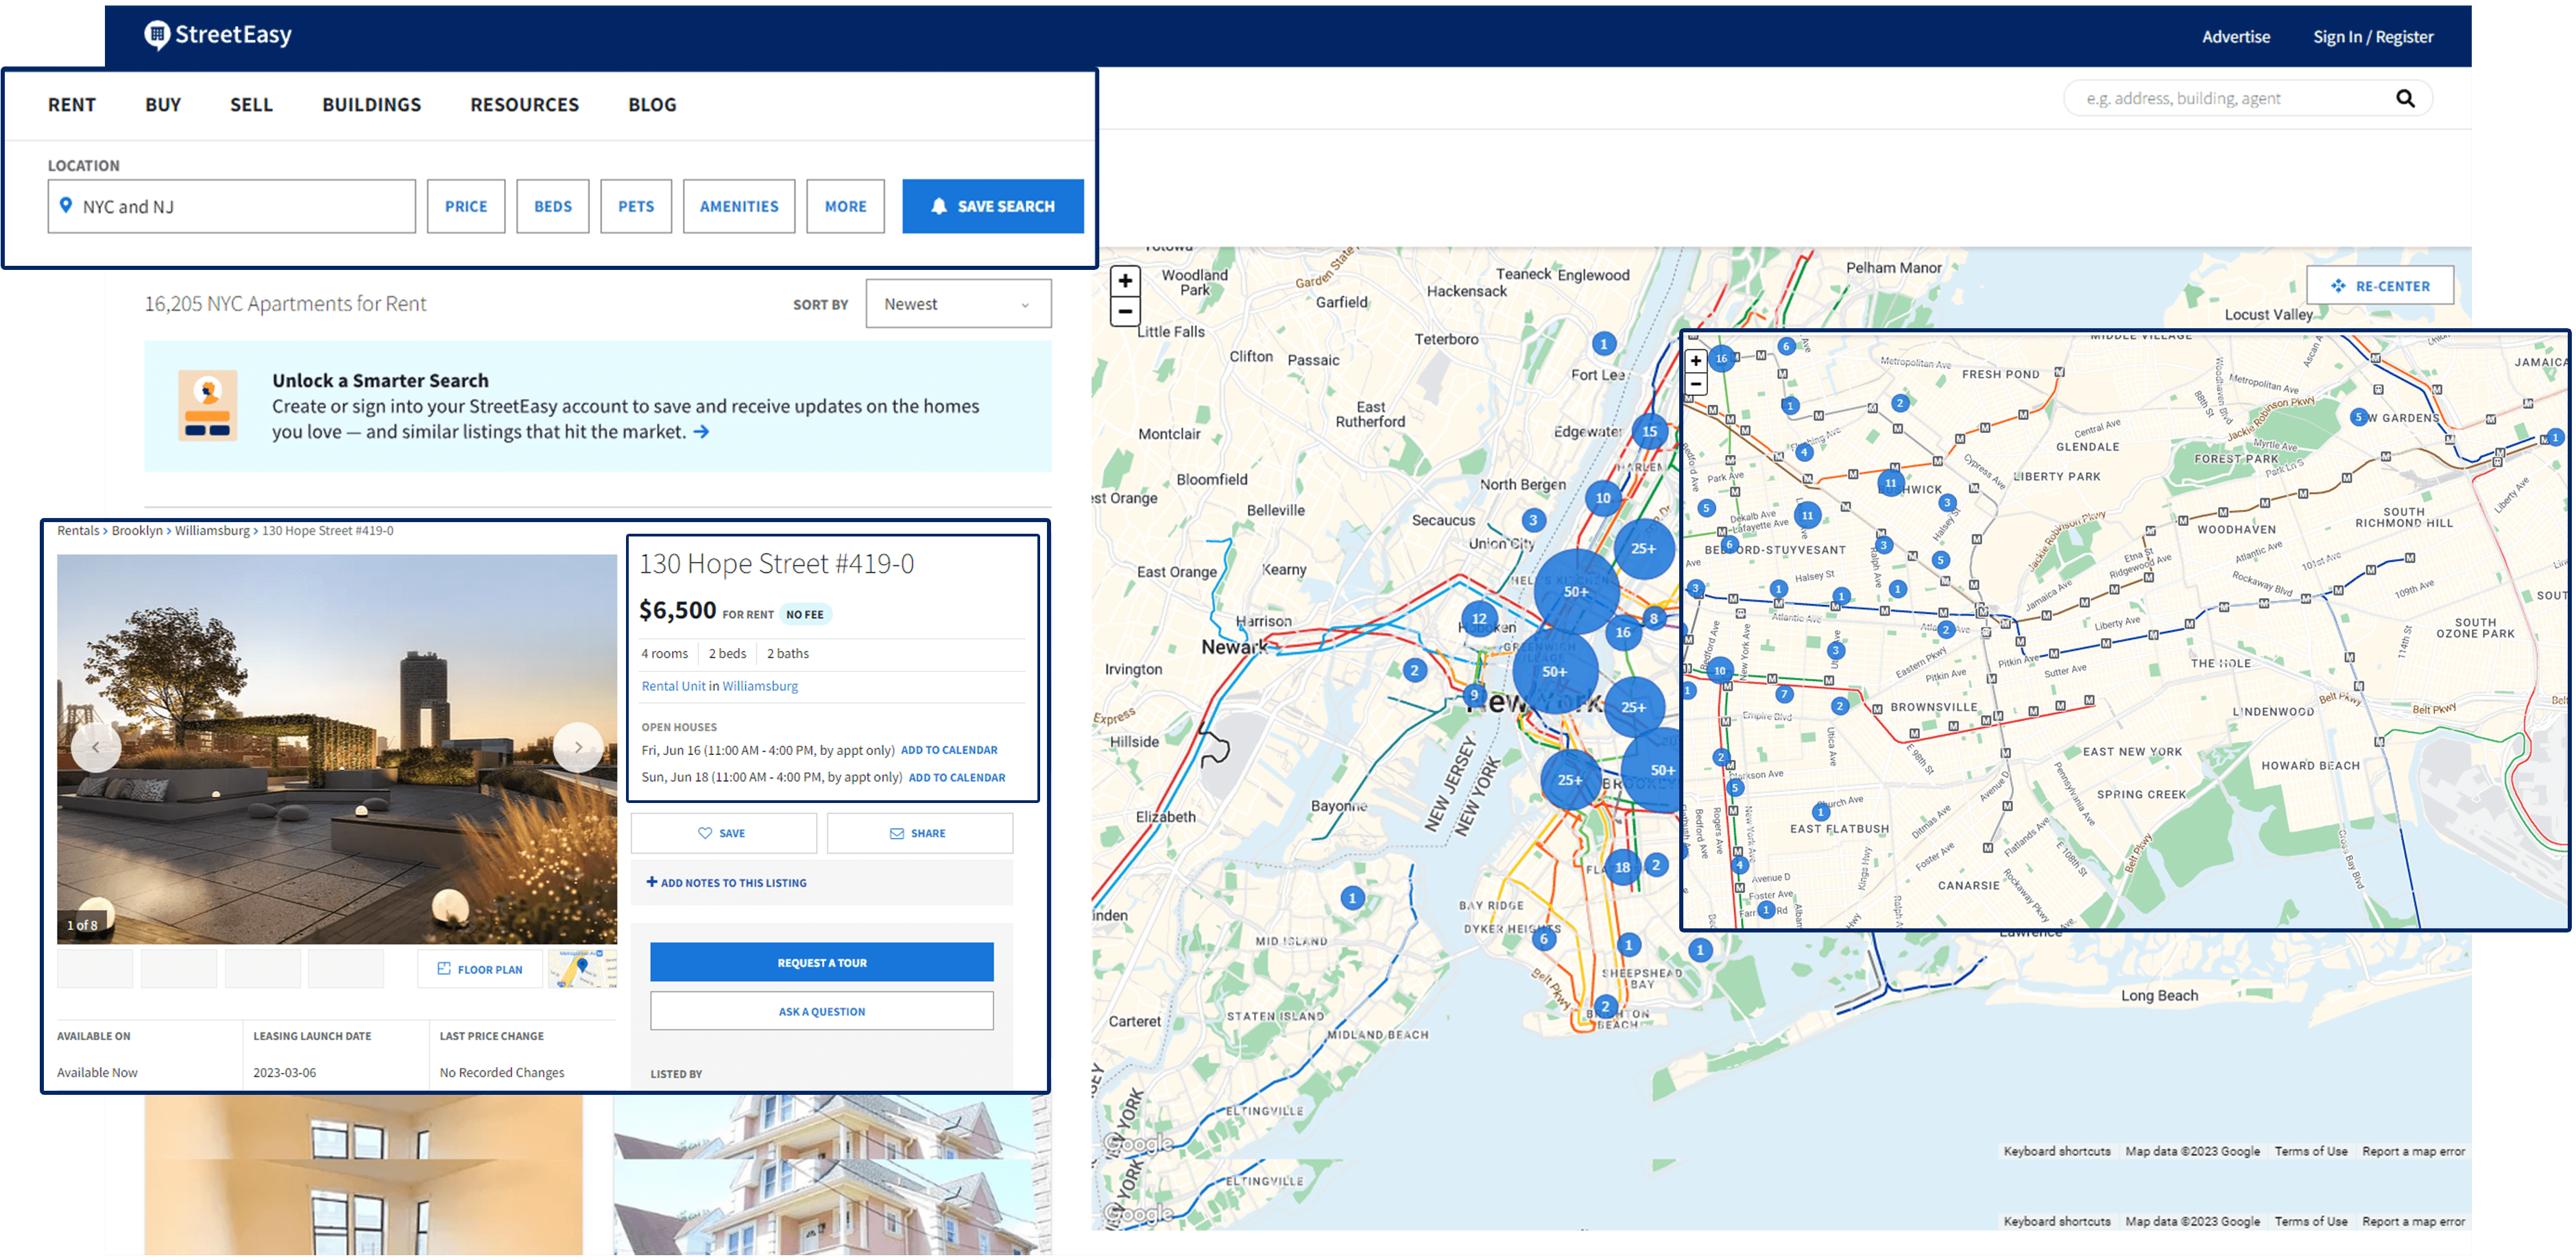This screenshot has height=1260, width=2576.
Task: Show next listing photo arrow
Action: click(x=578, y=746)
